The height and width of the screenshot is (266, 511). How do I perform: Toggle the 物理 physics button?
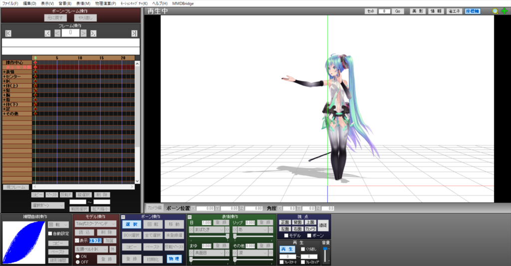(174, 259)
